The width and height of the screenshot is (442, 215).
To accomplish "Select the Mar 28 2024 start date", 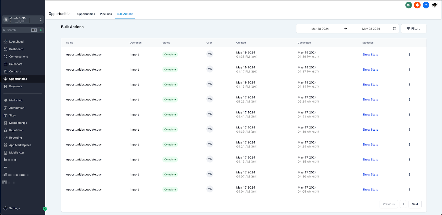I will (x=320, y=29).
